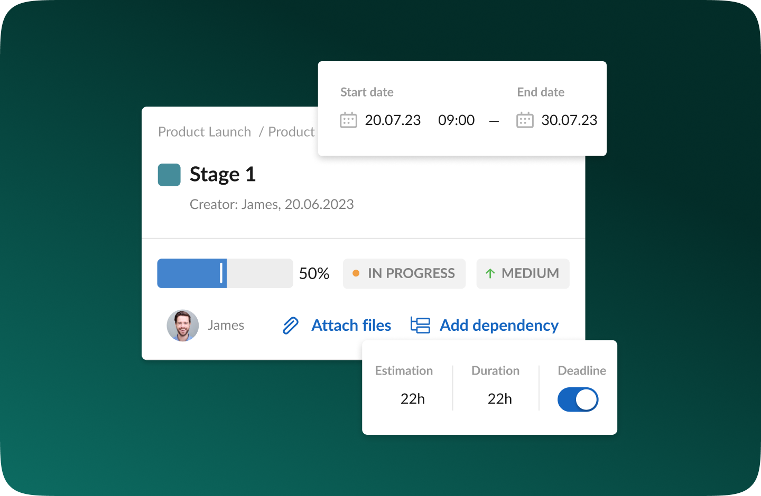Click the Attach files link

pyautogui.click(x=351, y=326)
